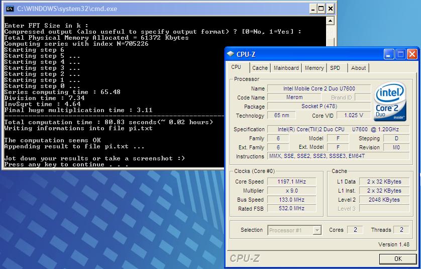Click the Intel Core 2 Duo logo
Image resolution: width=421 pixels, height=269 pixels.
coord(390,102)
